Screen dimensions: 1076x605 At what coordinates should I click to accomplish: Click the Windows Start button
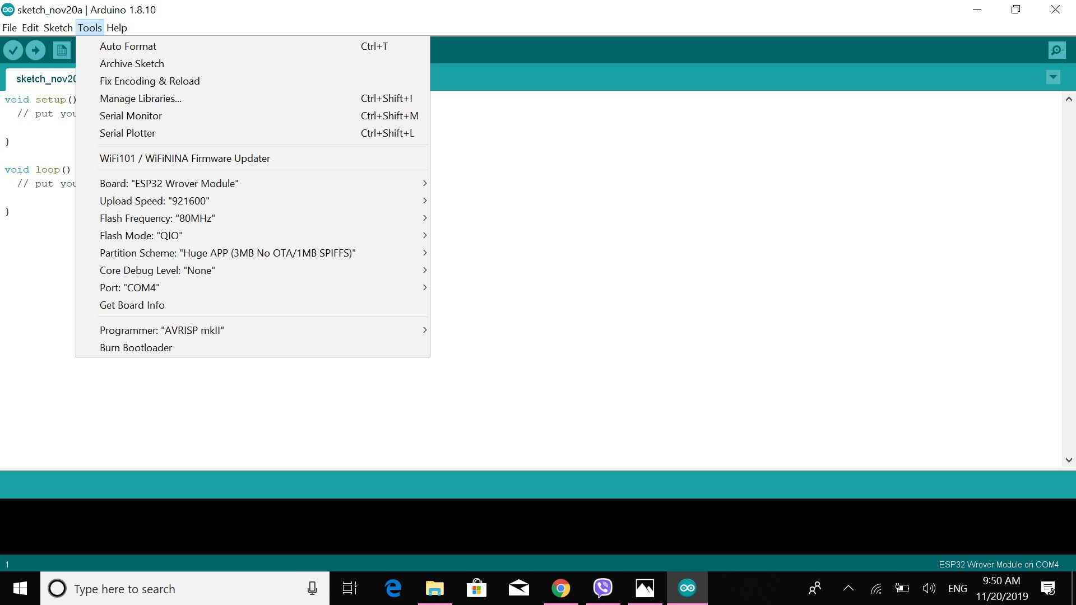20,588
